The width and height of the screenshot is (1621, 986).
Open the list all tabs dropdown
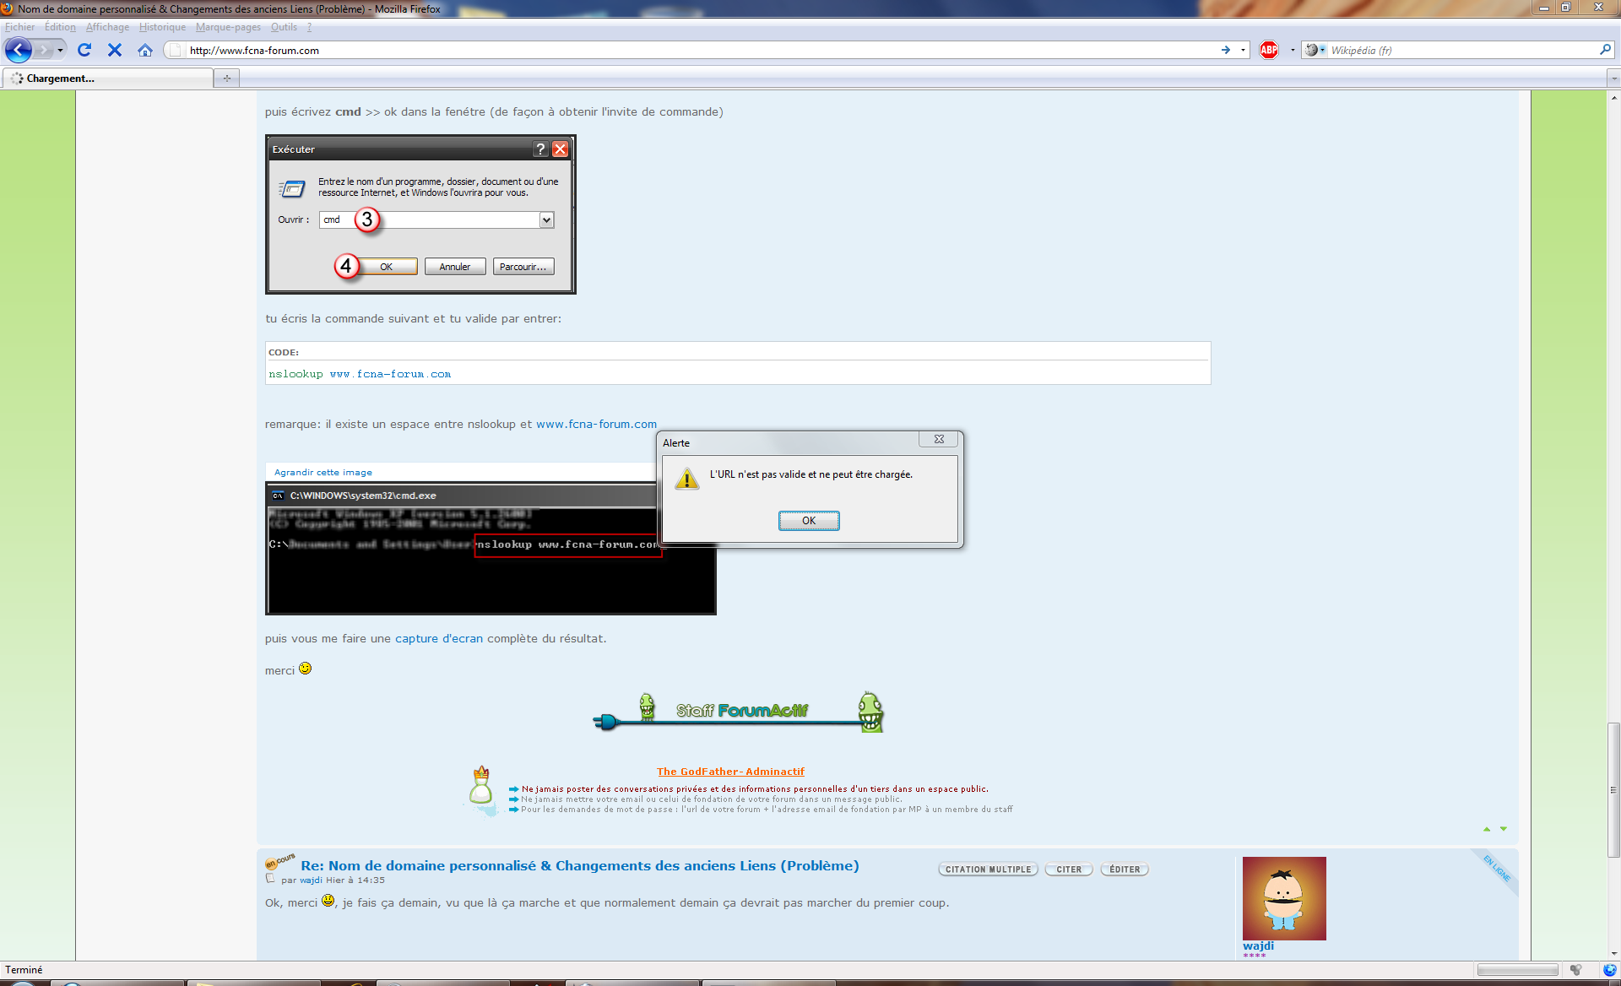tap(1613, 79)
